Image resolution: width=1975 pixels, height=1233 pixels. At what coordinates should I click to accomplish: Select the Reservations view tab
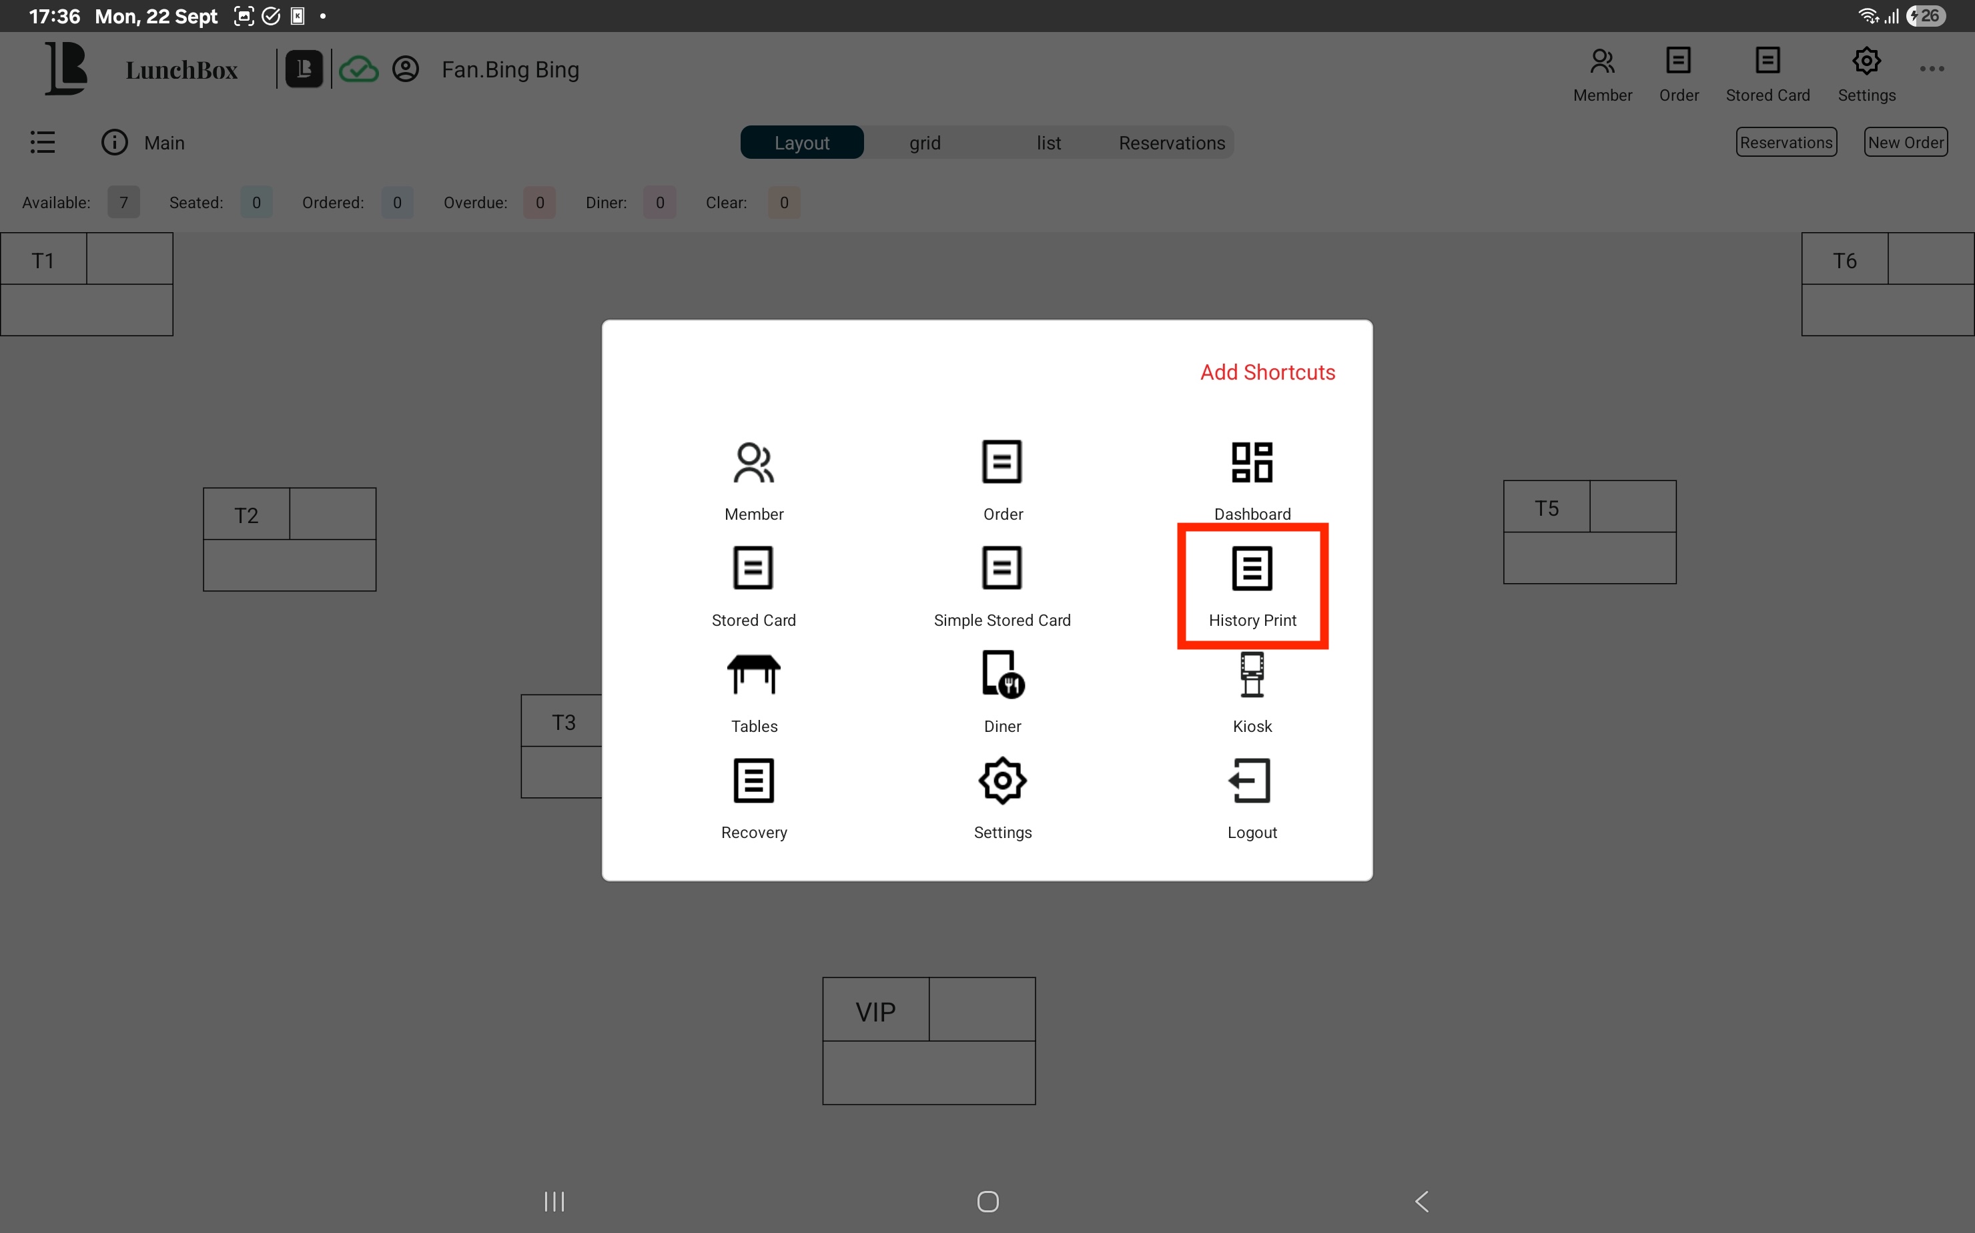tap(1172, 143)
